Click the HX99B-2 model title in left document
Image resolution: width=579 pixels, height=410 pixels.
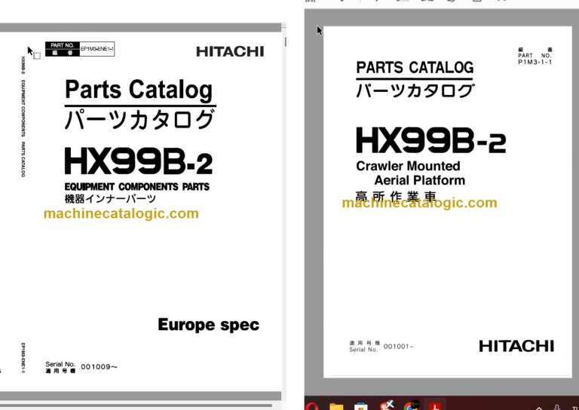pyautogui.click(x=139, y=161)
